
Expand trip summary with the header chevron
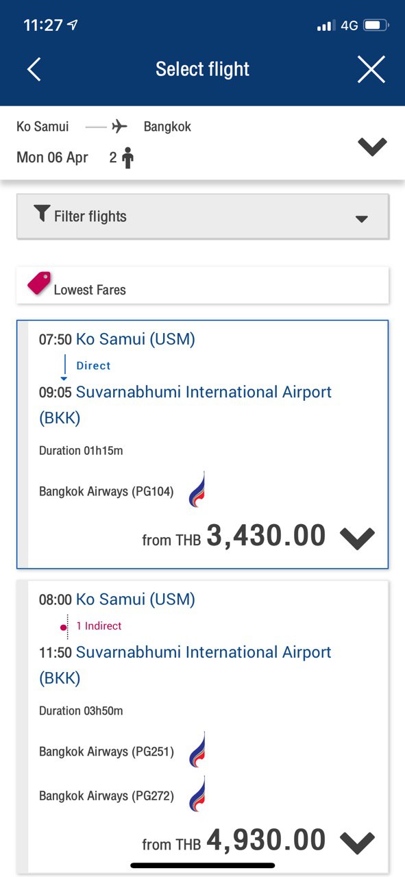click(372, 146)
